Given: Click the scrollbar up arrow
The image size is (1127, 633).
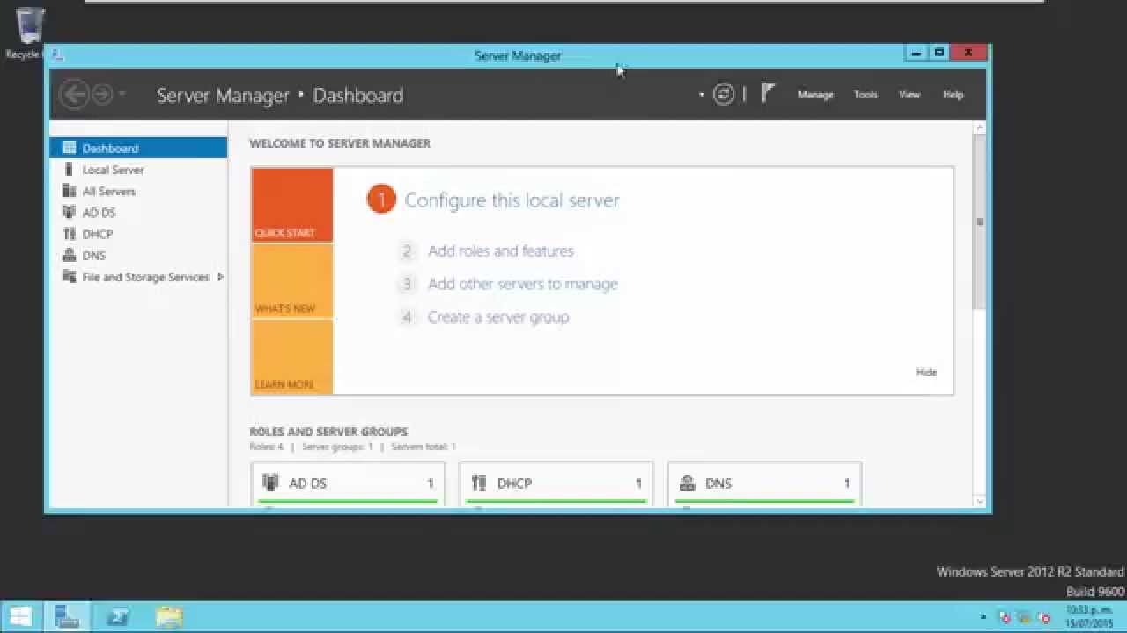Looking at the screenshot, I should 979,128.
